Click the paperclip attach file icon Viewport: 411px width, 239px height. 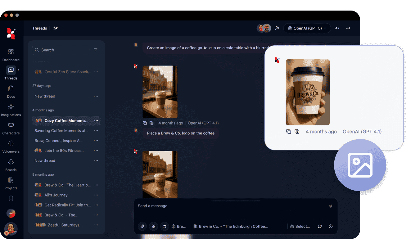[x=142, y=226]
